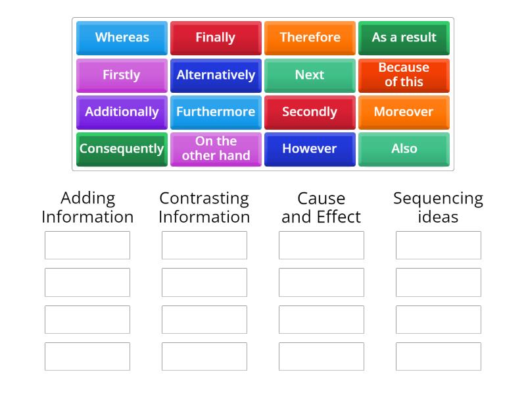Click the green 'Next' tile

[x=310, y=75]
